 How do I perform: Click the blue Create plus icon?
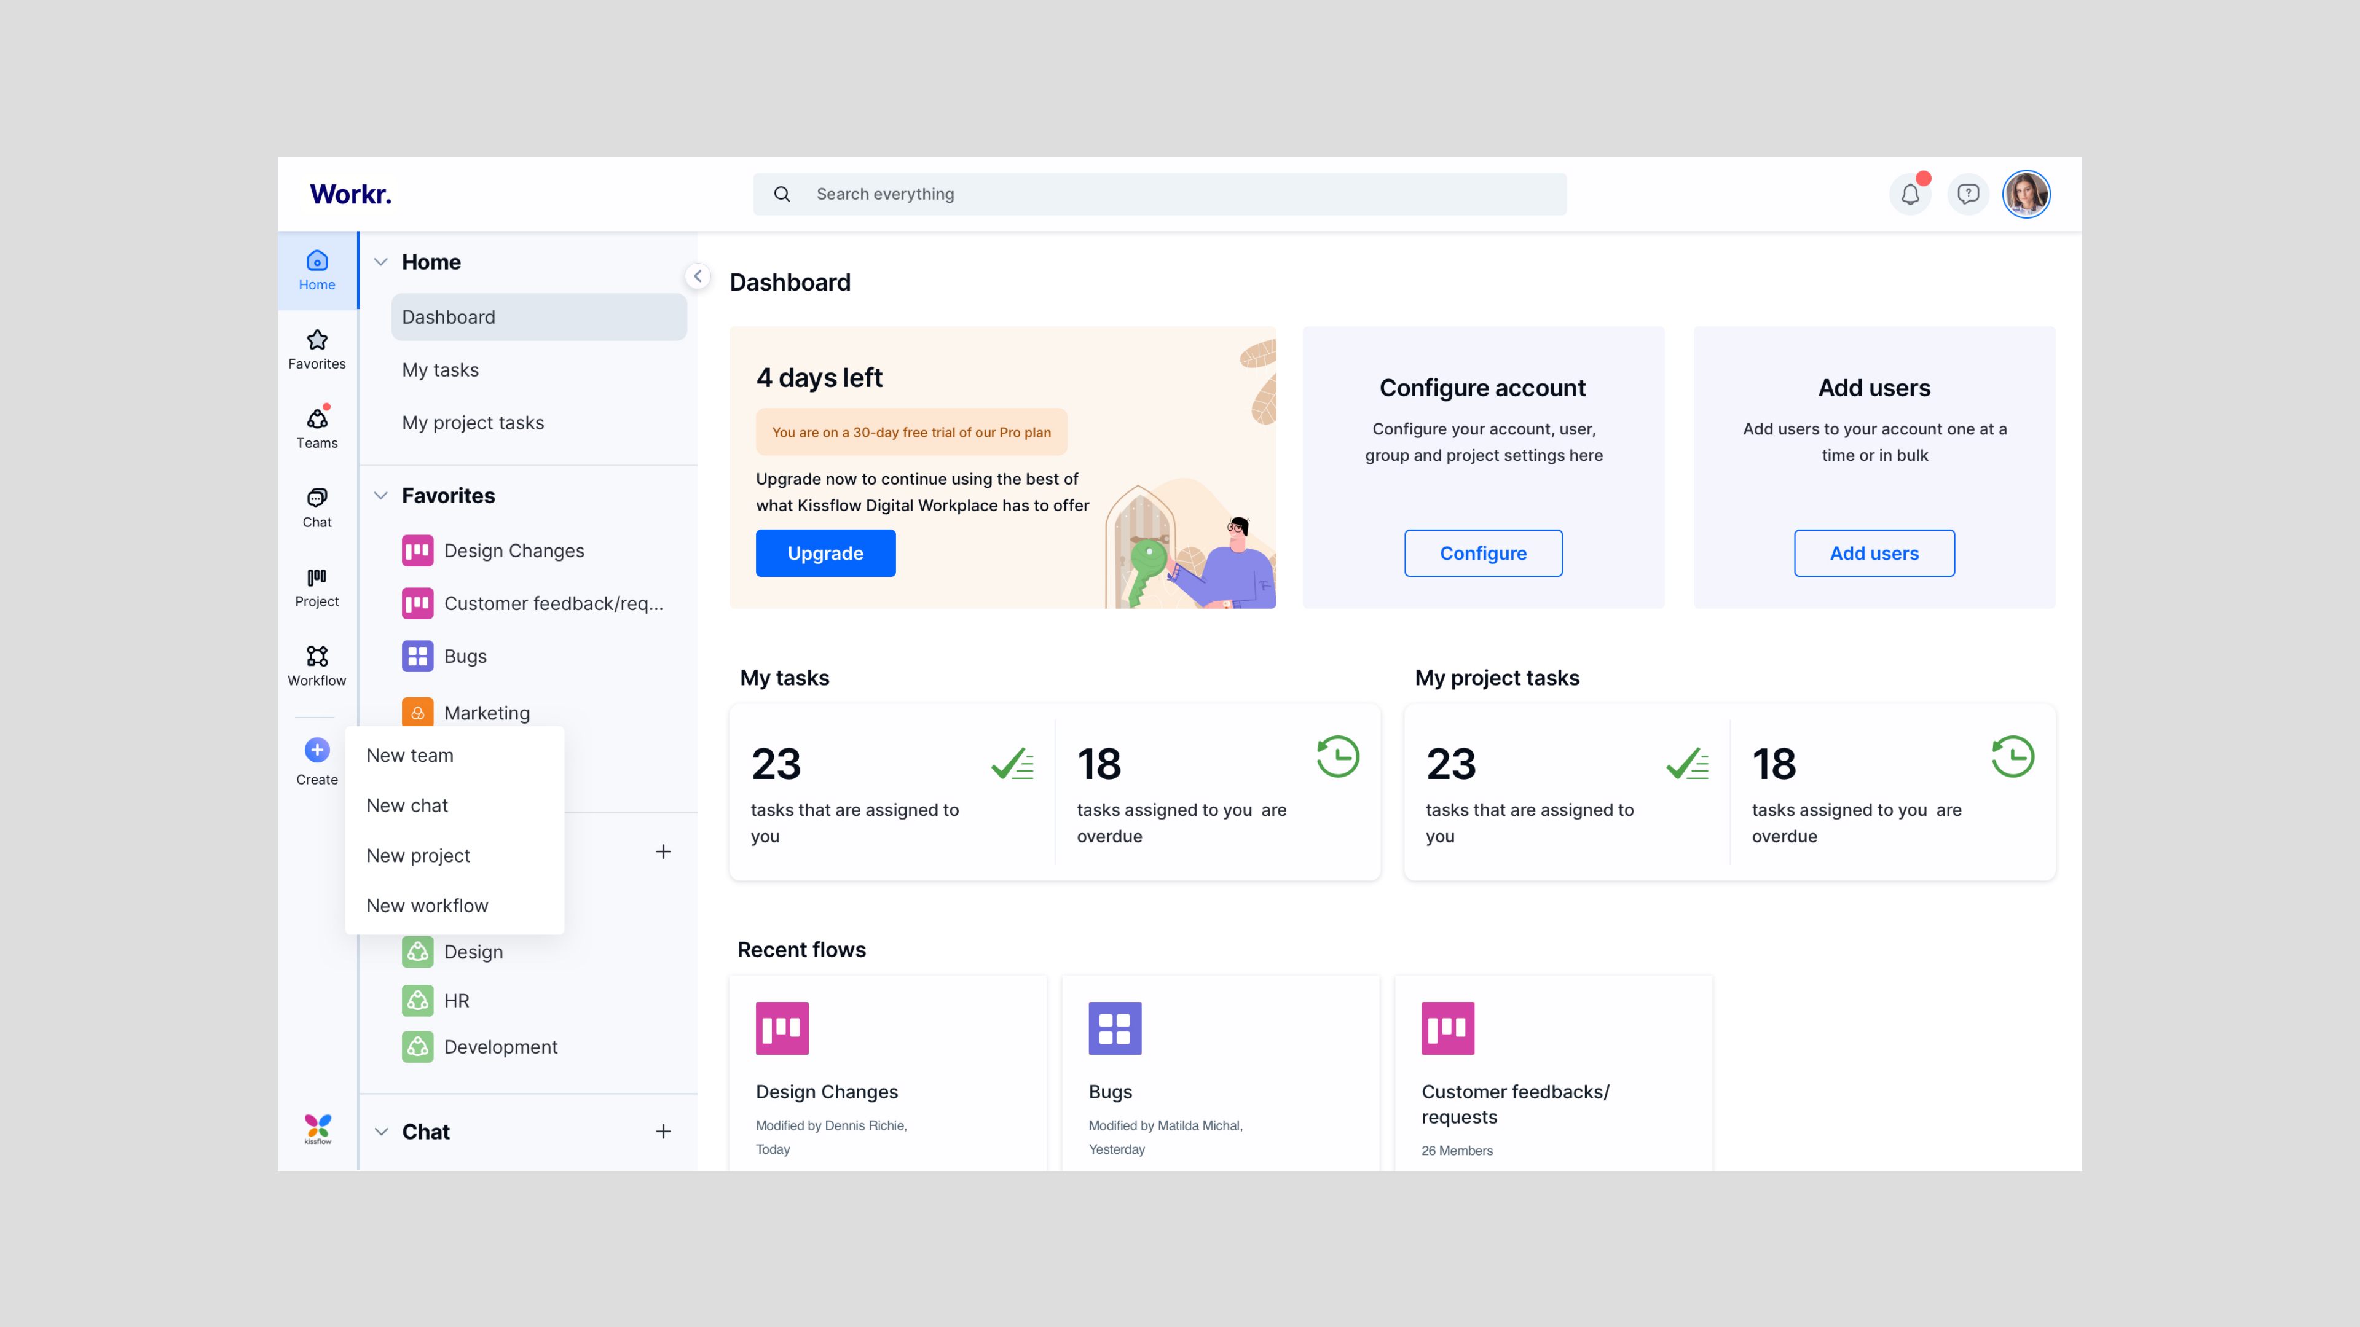pyautogui.click(x=317, y=750)
